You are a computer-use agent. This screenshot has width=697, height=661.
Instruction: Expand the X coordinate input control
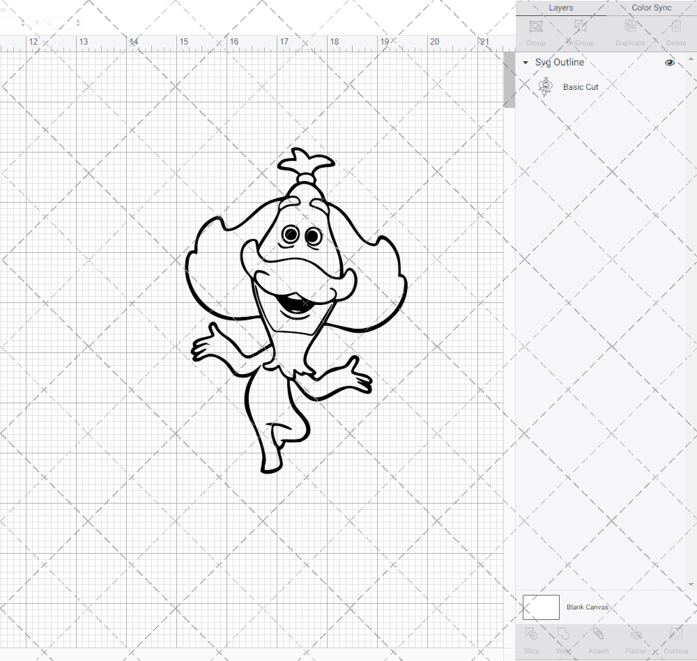click(x=24, y=22)
